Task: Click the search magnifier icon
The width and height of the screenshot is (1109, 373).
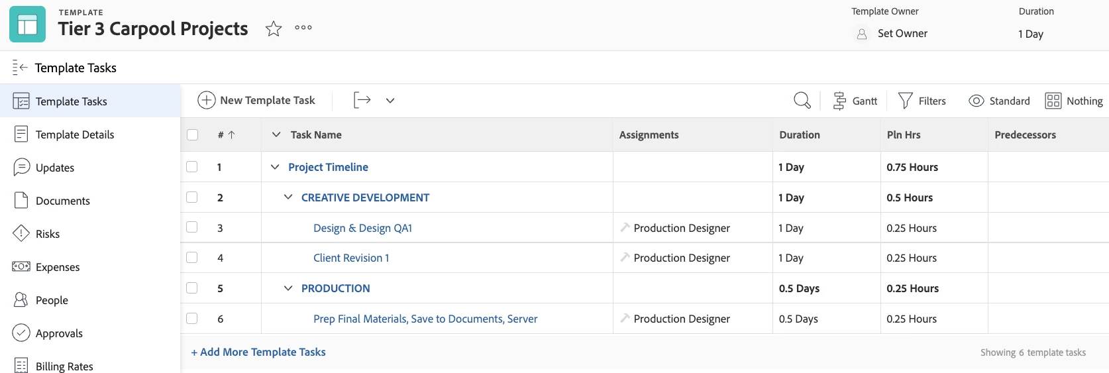Action: [x=802, y=101]
